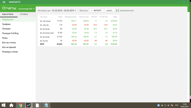
Task: Select the NL 10$, 6max row
Action: click(79, 21)
